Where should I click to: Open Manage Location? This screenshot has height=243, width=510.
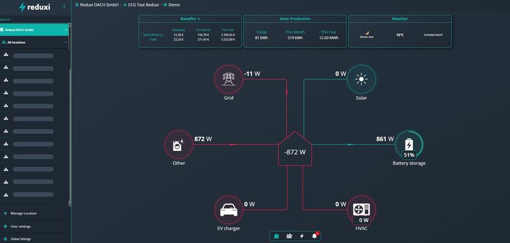click(24, 214)
